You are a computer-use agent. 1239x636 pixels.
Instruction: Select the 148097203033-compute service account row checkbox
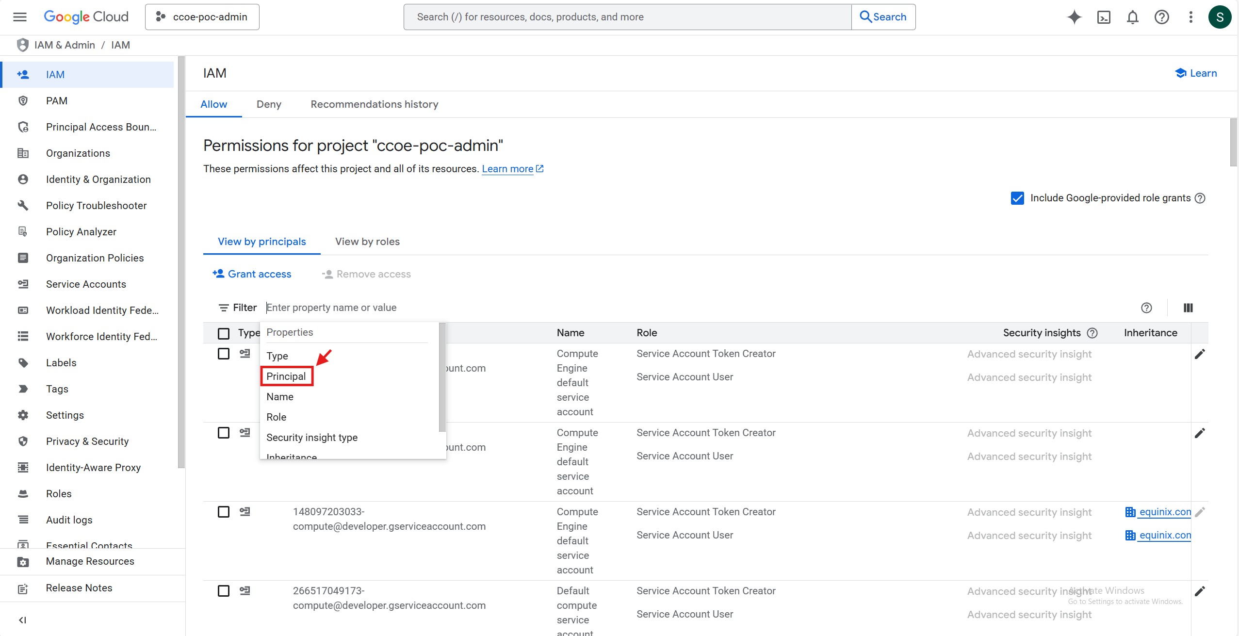click(x=224, y=512)
